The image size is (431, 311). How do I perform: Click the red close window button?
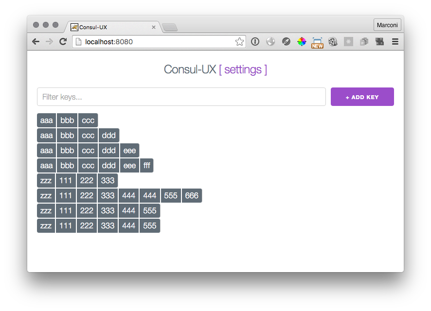tap(36, 25)
